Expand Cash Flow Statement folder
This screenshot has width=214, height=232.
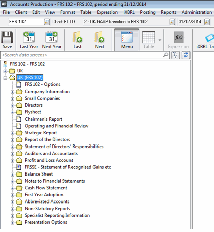pyautogui.click(x=12, y=188)
